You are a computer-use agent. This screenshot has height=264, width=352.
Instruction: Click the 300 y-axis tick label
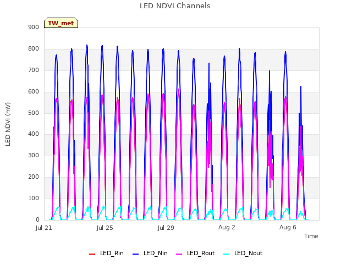[x=34, y=155]
